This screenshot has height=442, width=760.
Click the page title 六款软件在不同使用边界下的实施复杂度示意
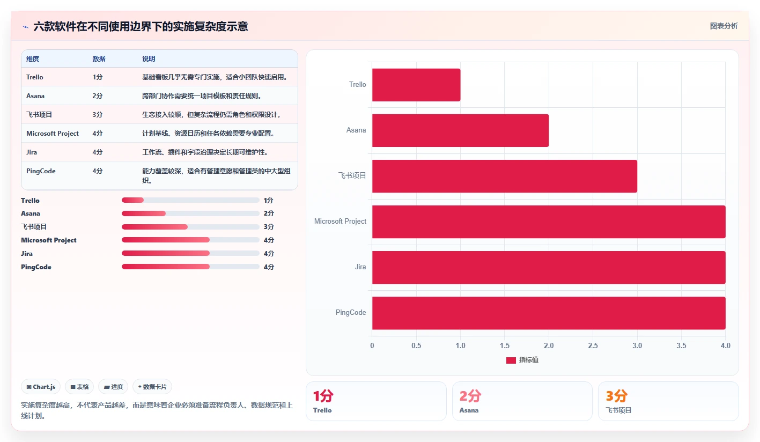coord(141,27)
